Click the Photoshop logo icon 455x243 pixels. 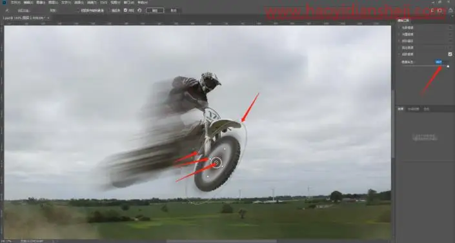point(4,3)
